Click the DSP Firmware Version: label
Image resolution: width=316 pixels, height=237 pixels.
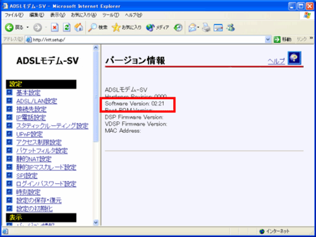tap(134, 117)
